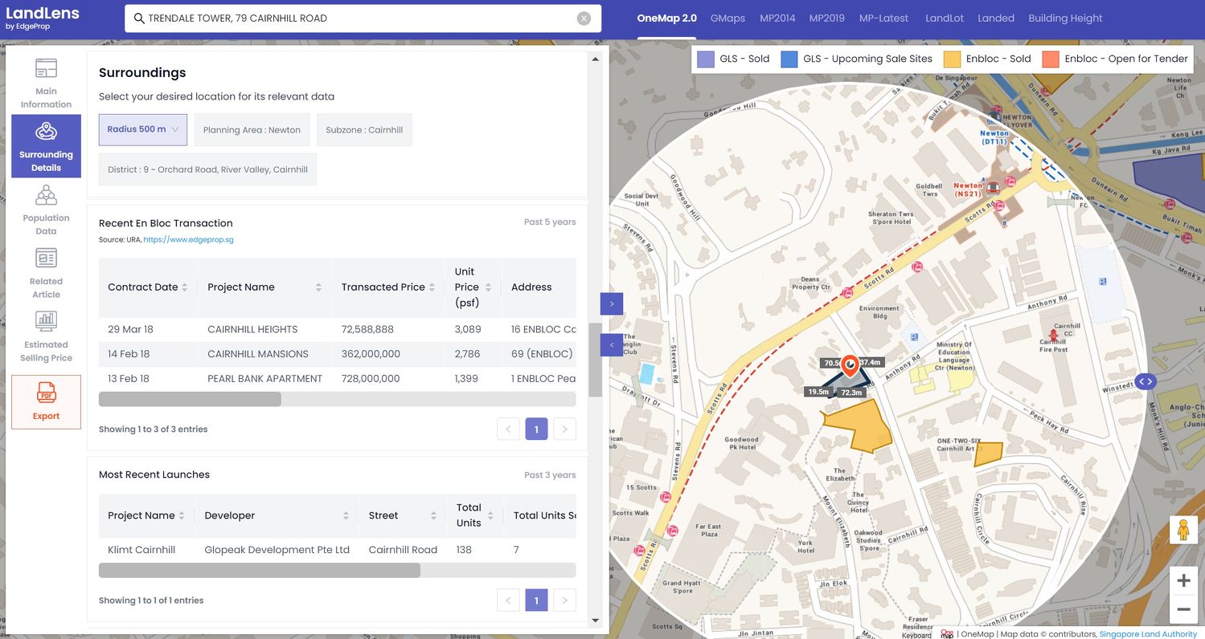Select District 9 location filter
The height and width of the screenshot is (639, 1205).
[x=207, y=170]
